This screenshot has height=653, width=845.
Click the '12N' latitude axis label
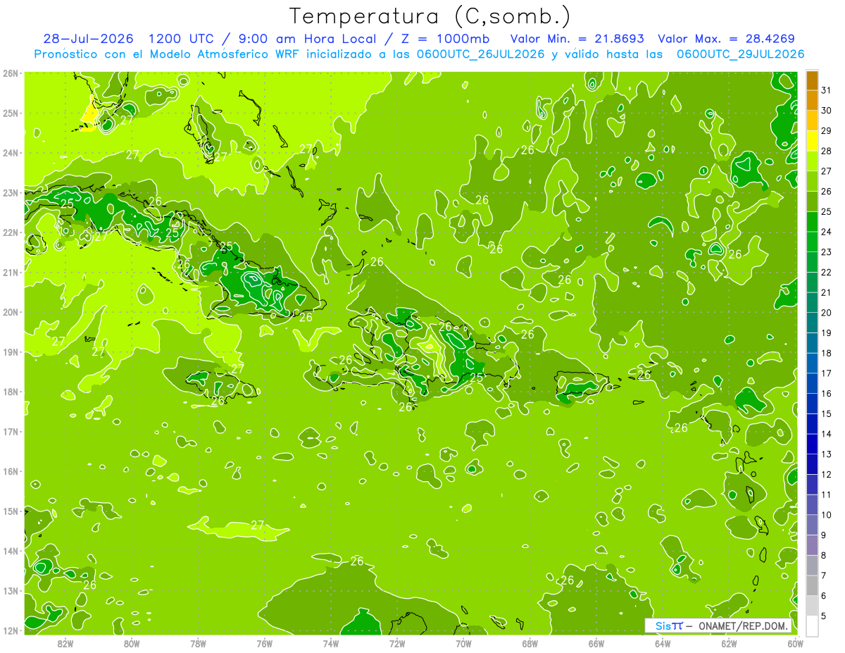11,630
